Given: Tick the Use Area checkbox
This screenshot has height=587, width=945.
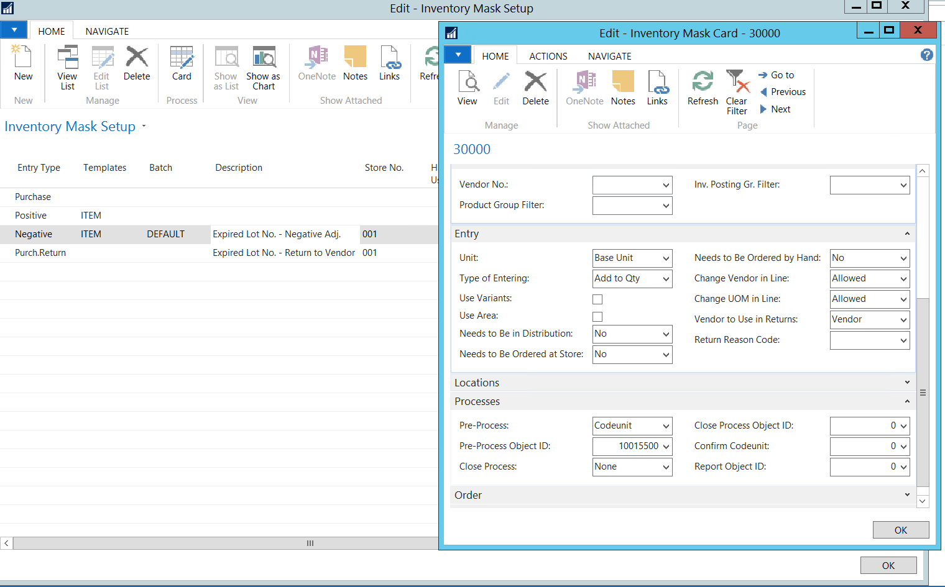Looking at the screenshot, I should (597, 317).
